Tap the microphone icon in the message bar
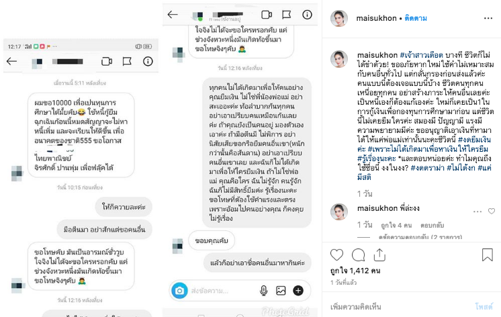The width and height of the screenshot is (501, 317). [264, 291]
